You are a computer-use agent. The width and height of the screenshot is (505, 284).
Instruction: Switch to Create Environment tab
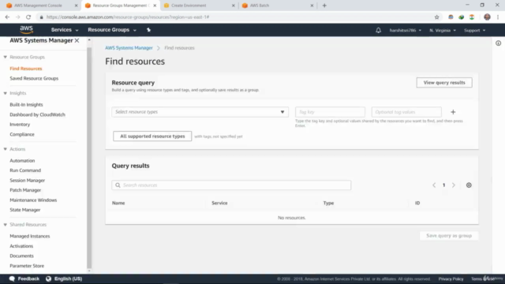[199, 6]
